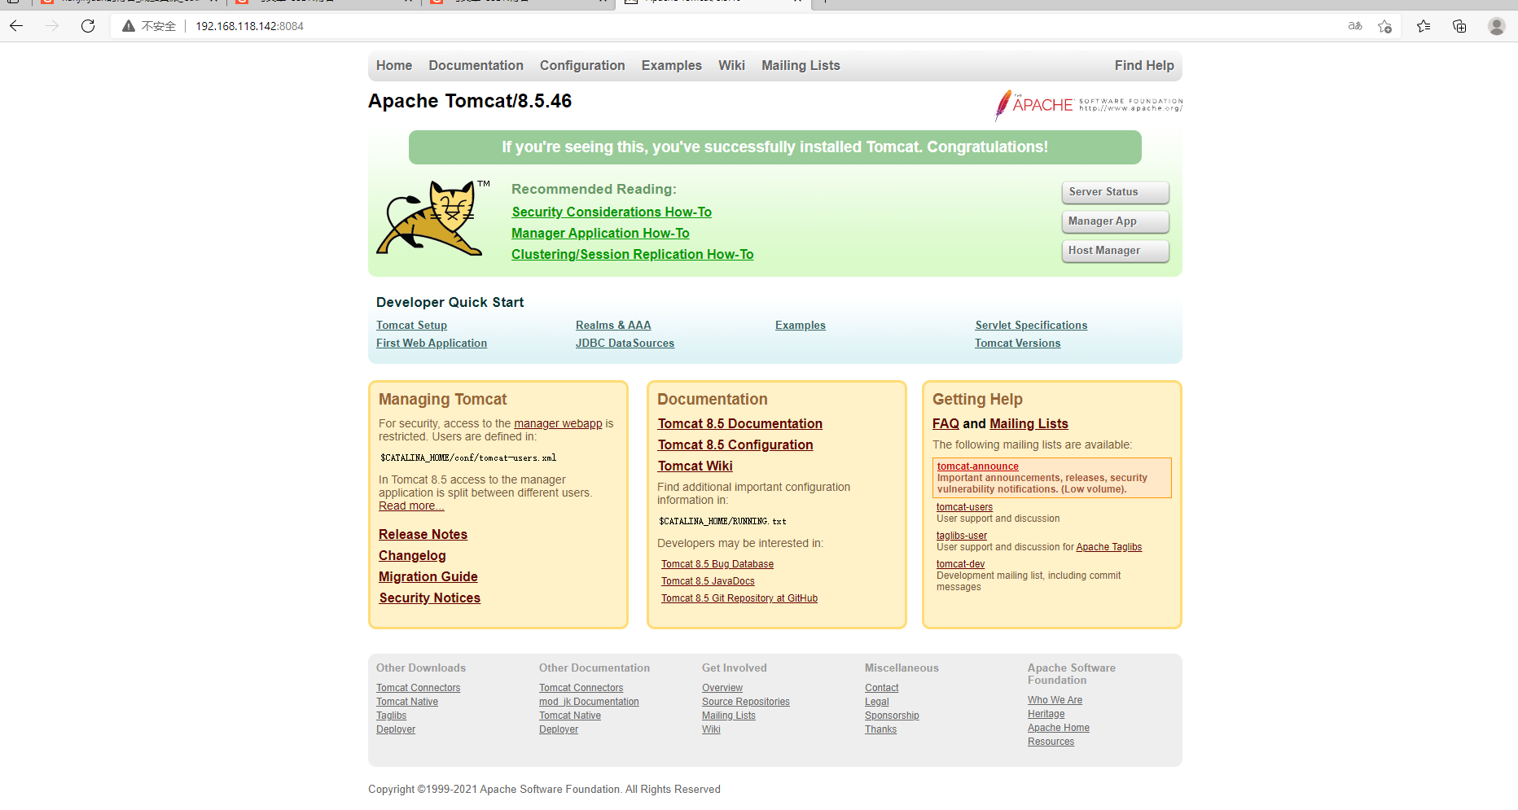Click the browser forward arrow

[x=52, y=26]
